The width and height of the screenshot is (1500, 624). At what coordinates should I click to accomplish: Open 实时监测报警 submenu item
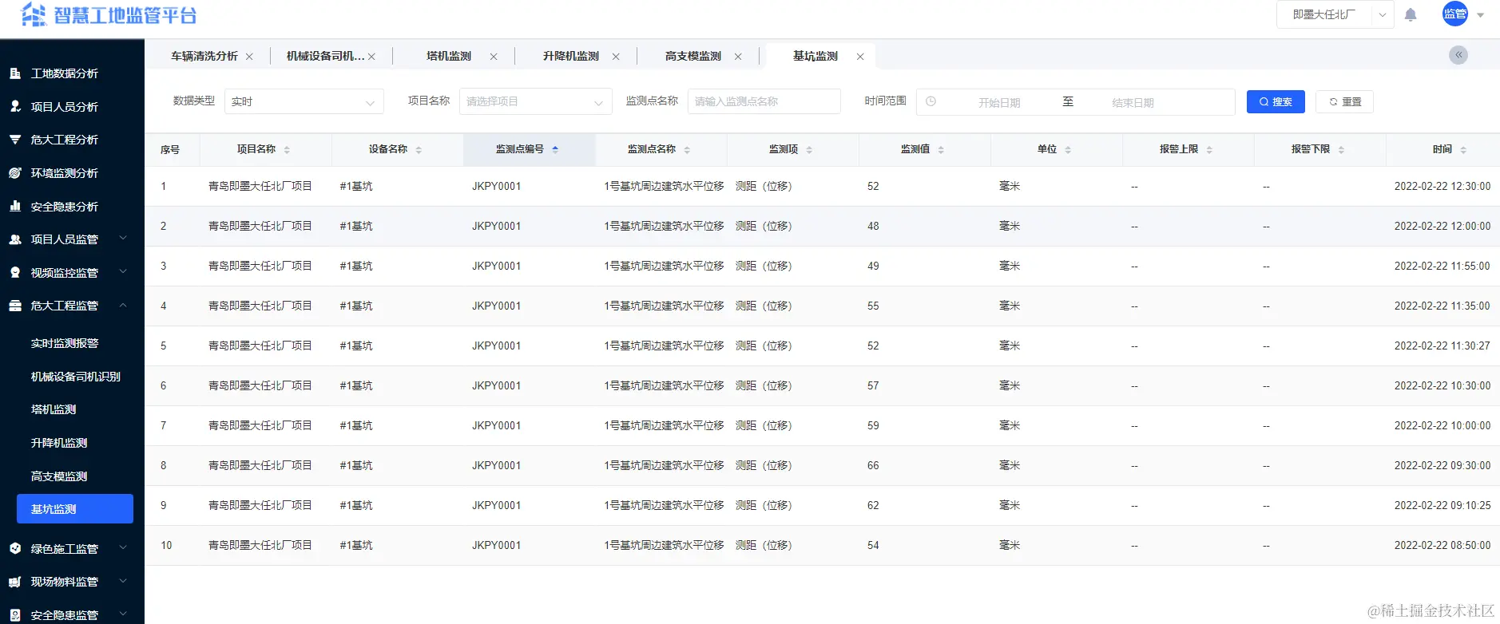click(65, 343)
